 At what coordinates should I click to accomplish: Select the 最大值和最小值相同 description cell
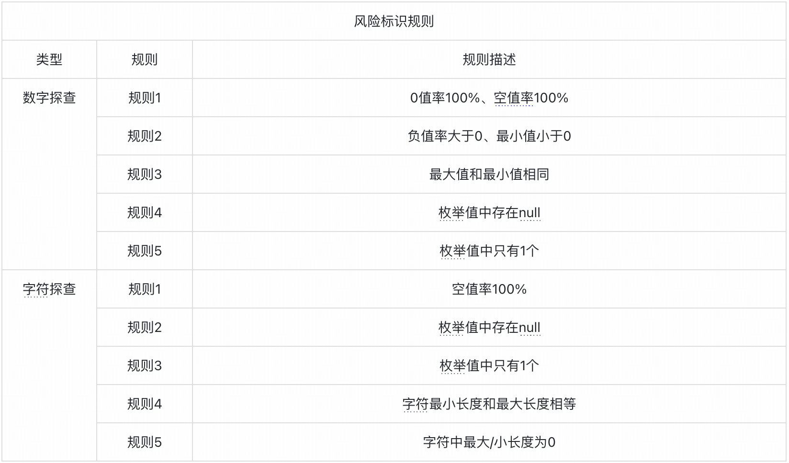pos(489,175)
